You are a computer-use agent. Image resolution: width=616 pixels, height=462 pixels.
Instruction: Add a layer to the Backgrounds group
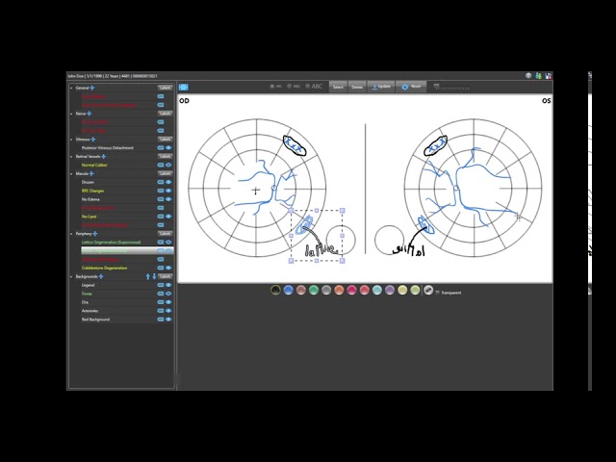click(101, 276)
